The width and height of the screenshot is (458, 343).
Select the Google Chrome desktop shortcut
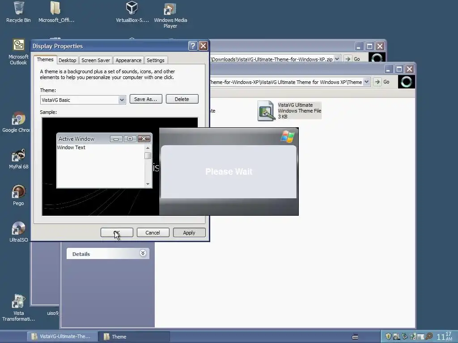click(17, 122)
